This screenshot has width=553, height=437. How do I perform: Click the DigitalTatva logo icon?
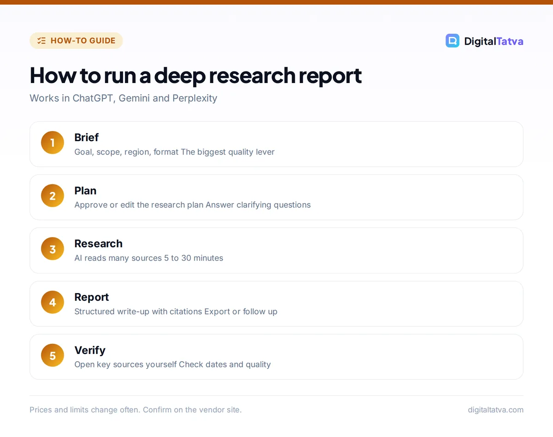pyautogui.click(x=453, y=41)
